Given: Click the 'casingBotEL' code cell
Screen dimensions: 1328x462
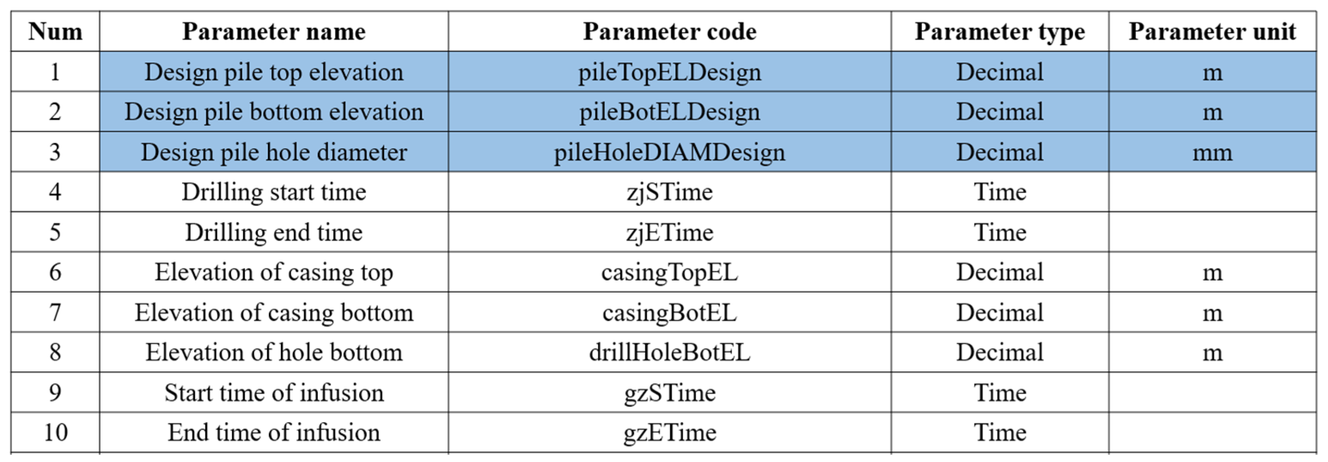Looking at the screenshot, I should [x=669, y=313].
